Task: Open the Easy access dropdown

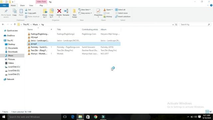Action: click(x=85, y=13)
